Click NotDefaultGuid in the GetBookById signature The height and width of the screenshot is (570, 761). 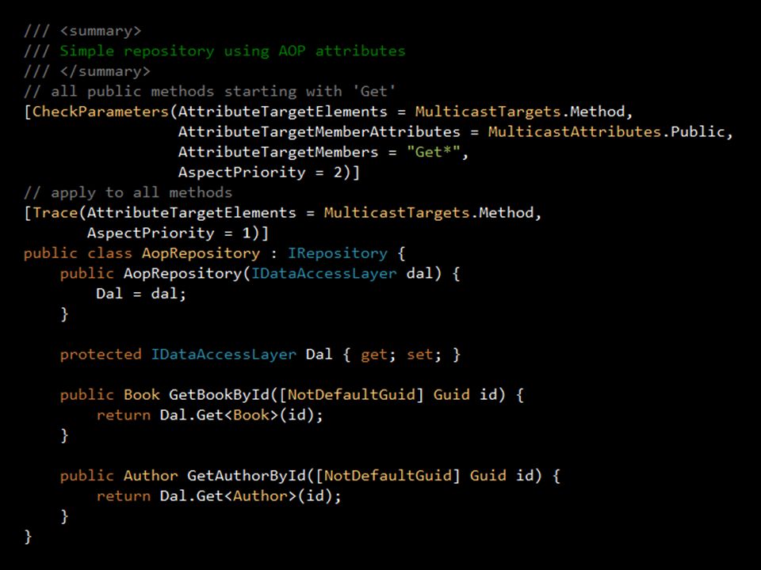(x=351, y=394)
